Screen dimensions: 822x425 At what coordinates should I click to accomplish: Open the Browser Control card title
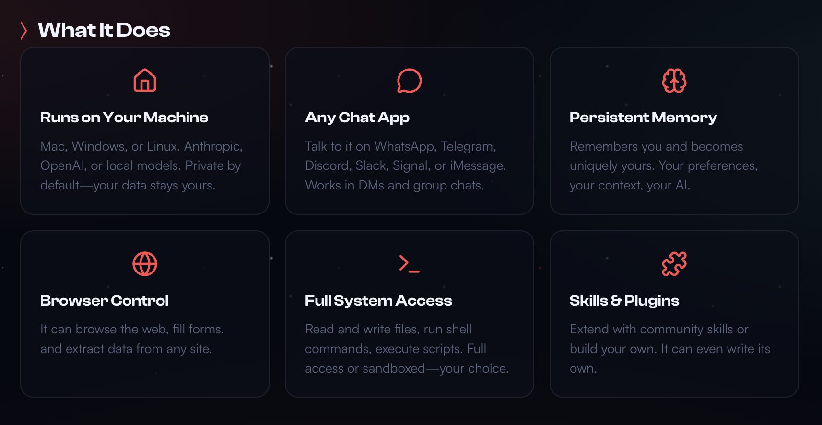pyautogui.click(x=105, y=301)
